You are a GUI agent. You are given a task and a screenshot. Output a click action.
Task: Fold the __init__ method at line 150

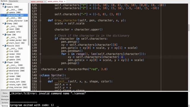40,81
